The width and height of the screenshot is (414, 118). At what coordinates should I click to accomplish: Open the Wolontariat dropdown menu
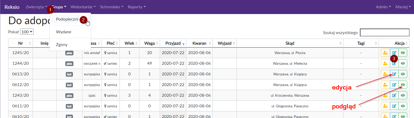coord(83,7)
